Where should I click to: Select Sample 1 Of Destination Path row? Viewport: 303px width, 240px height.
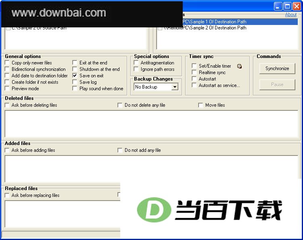pyautogui.click(x=240, y=22)
